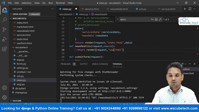Viewport: 199px width, 112px height.
Task: Open the Run menu
Action: coord(50,3)
